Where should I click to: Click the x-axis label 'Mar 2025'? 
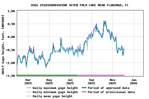28,82
